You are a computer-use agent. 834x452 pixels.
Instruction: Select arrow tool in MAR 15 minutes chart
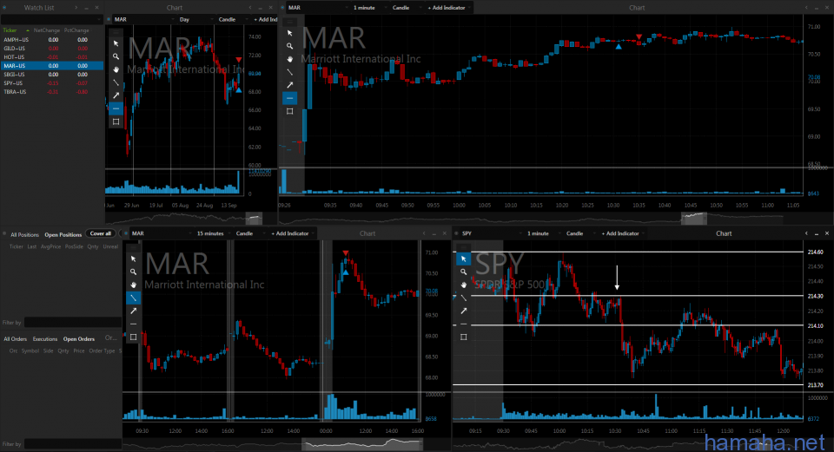pyautogui.click(x=134, y=311)
